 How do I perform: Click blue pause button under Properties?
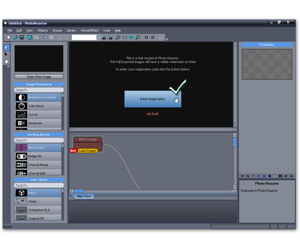pyautogui.click(x=264, y=176)
